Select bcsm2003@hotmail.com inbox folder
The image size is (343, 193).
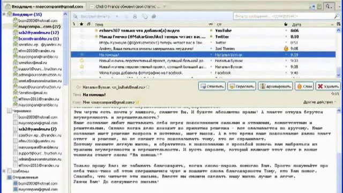[38, 20]
